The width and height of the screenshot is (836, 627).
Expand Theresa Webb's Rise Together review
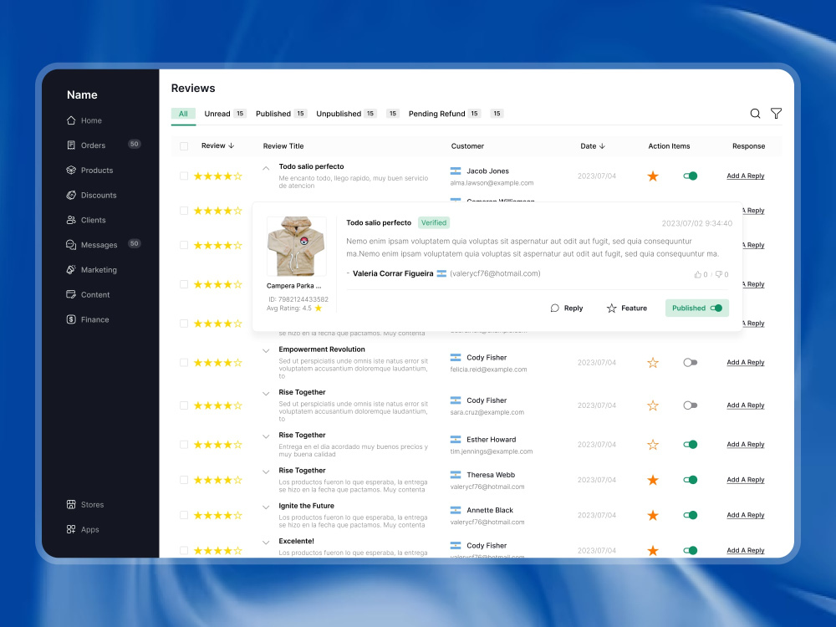266,472
